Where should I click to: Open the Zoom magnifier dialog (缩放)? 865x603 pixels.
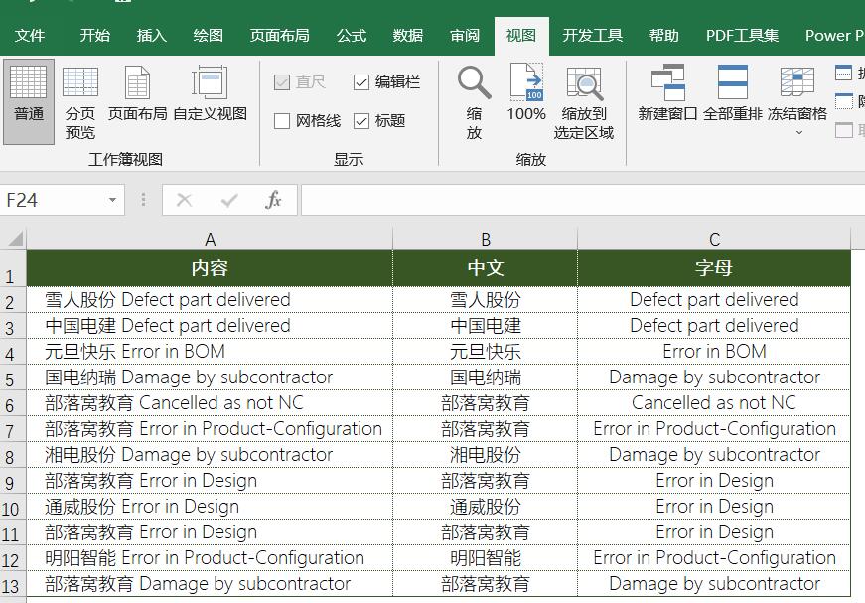coord(474,101)
